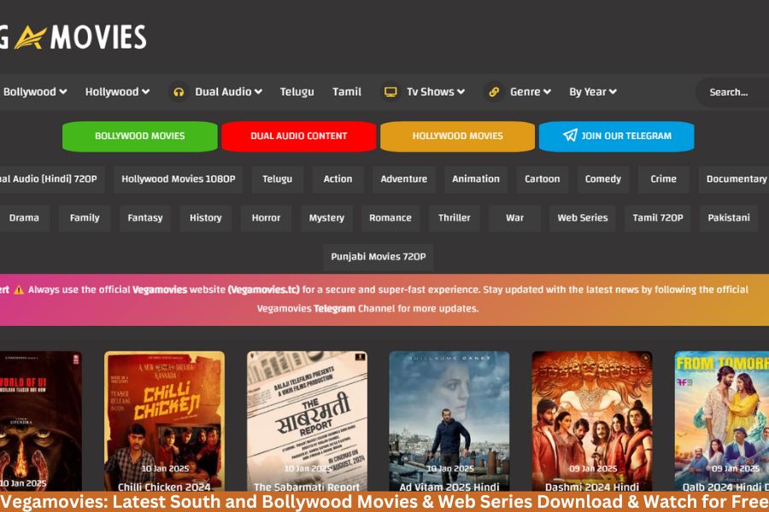Click the Vegamovies logo
The height and width of the screenshot is (512, 769).
(x=73, y=38)
